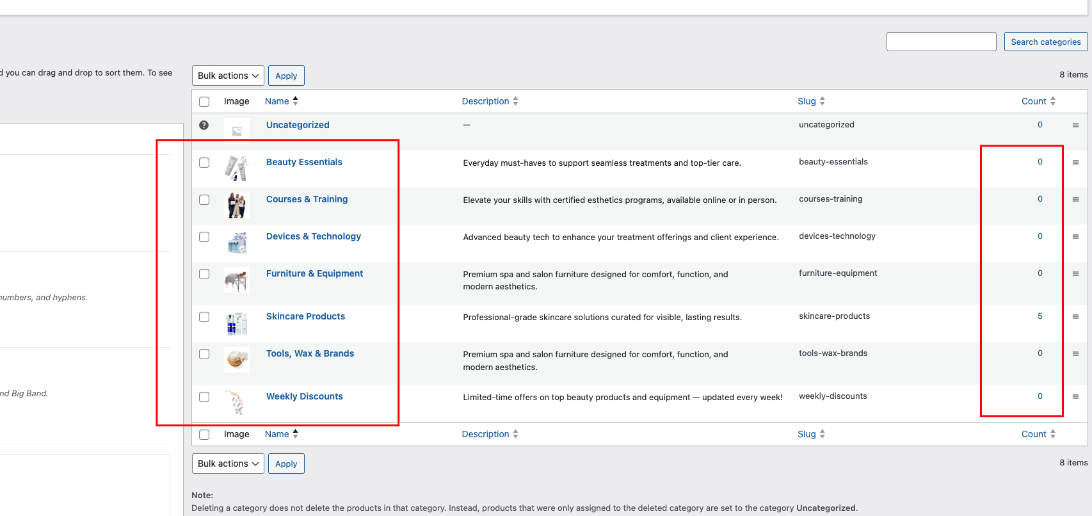Open the Furniture & Equipment category thumbnail
1092x516 pixels.
pyautogui.click(x=237, y=280)
